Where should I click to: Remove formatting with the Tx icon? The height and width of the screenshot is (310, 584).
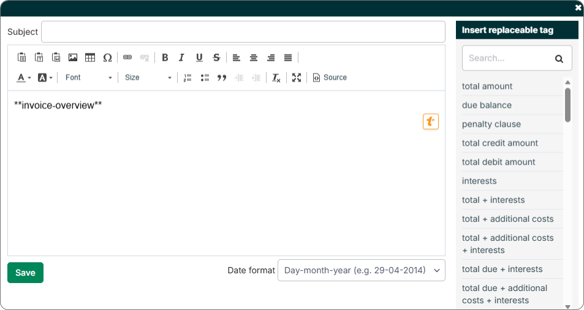pyautogui.click(x=276, y=78)
